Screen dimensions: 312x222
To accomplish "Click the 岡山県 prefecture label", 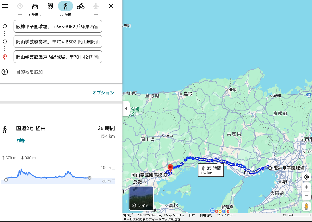I will (x=148, y=139).
